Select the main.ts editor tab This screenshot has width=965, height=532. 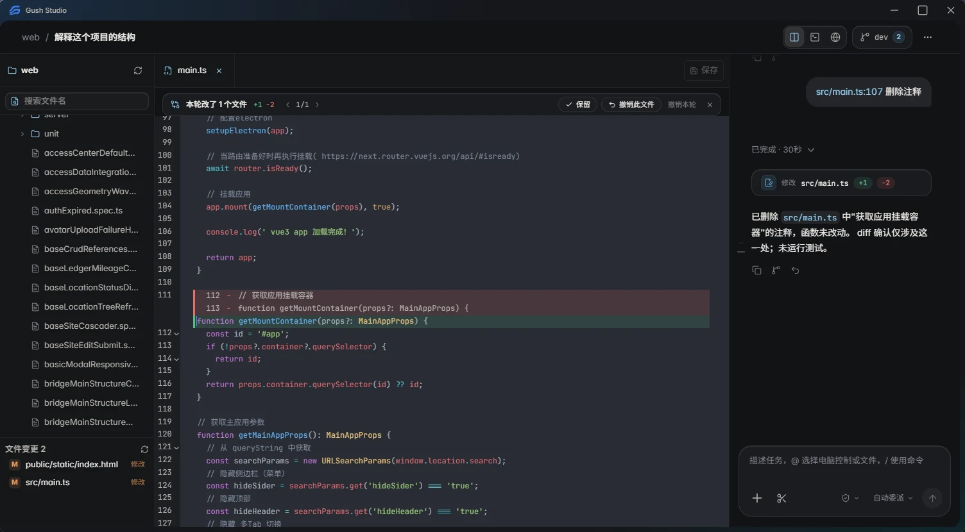192,71
